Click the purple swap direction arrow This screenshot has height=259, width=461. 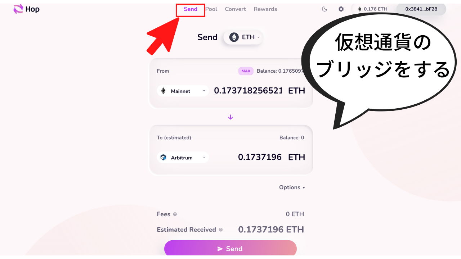pos(230,117)
